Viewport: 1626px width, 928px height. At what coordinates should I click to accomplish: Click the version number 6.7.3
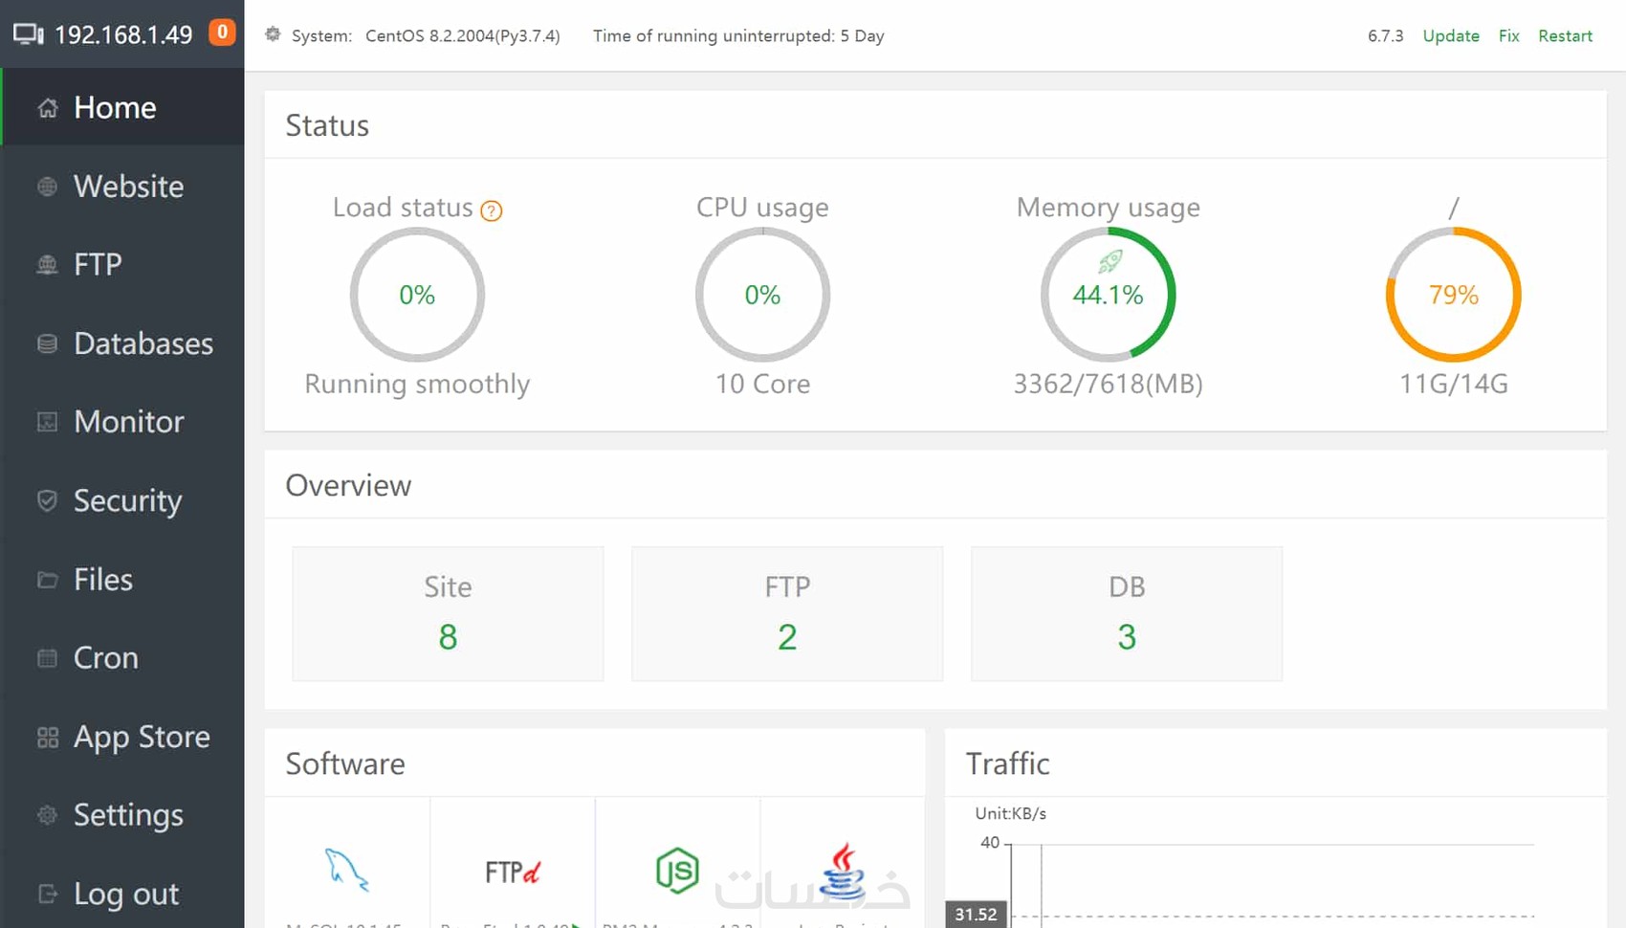tap(1385, 35)
